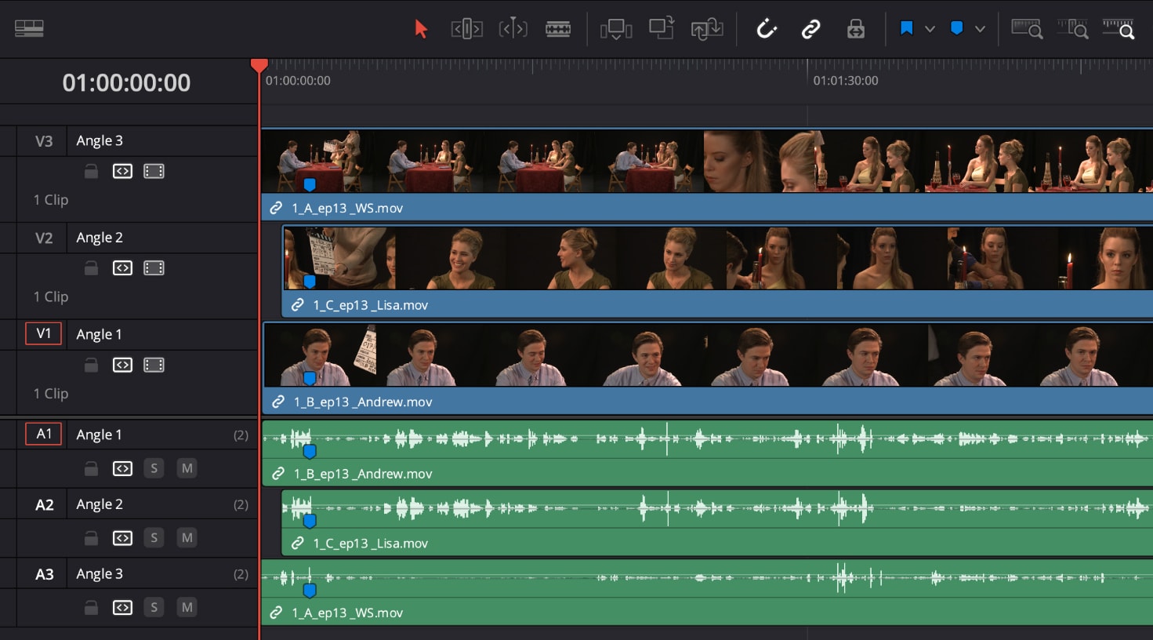Open the flag color dropdown

[930, 28]
